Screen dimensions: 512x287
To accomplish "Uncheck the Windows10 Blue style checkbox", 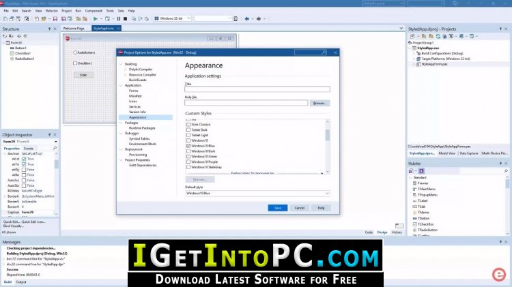I will click(x=188, y=146).
